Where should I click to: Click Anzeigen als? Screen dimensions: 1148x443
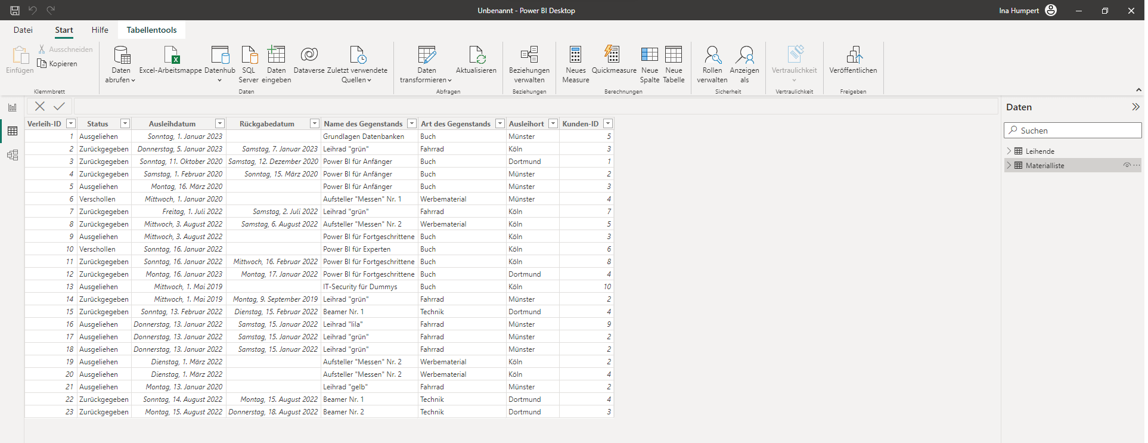[x=744, y=64]
